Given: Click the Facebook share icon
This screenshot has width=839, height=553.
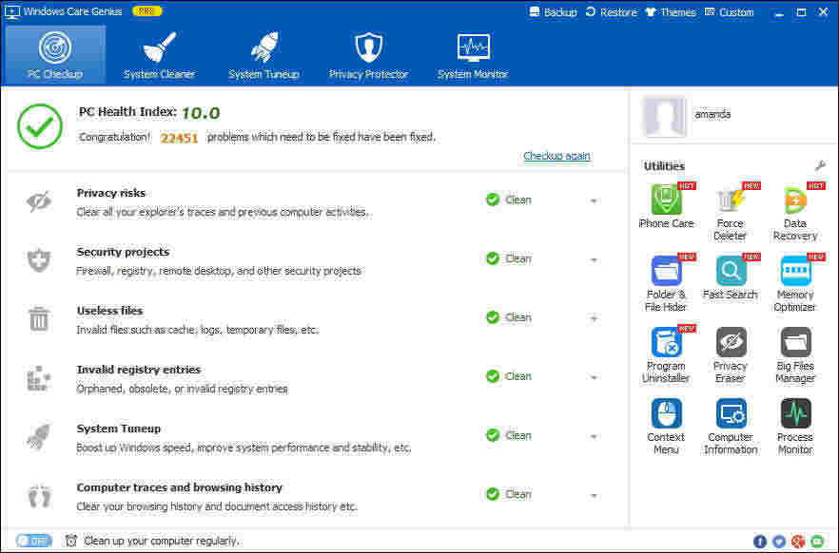Looking at the screenshot, I should tap(759, 542).
